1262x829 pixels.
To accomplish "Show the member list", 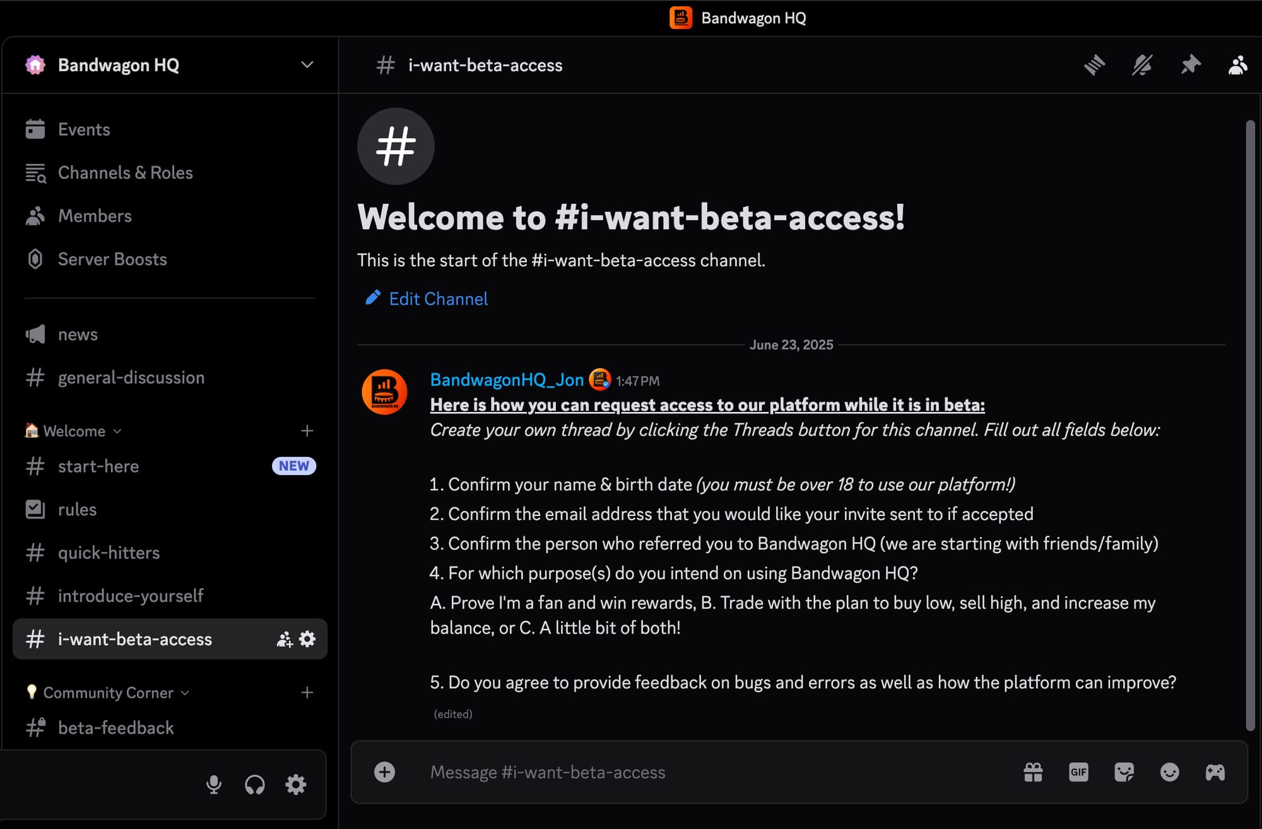I will 1238,65.
